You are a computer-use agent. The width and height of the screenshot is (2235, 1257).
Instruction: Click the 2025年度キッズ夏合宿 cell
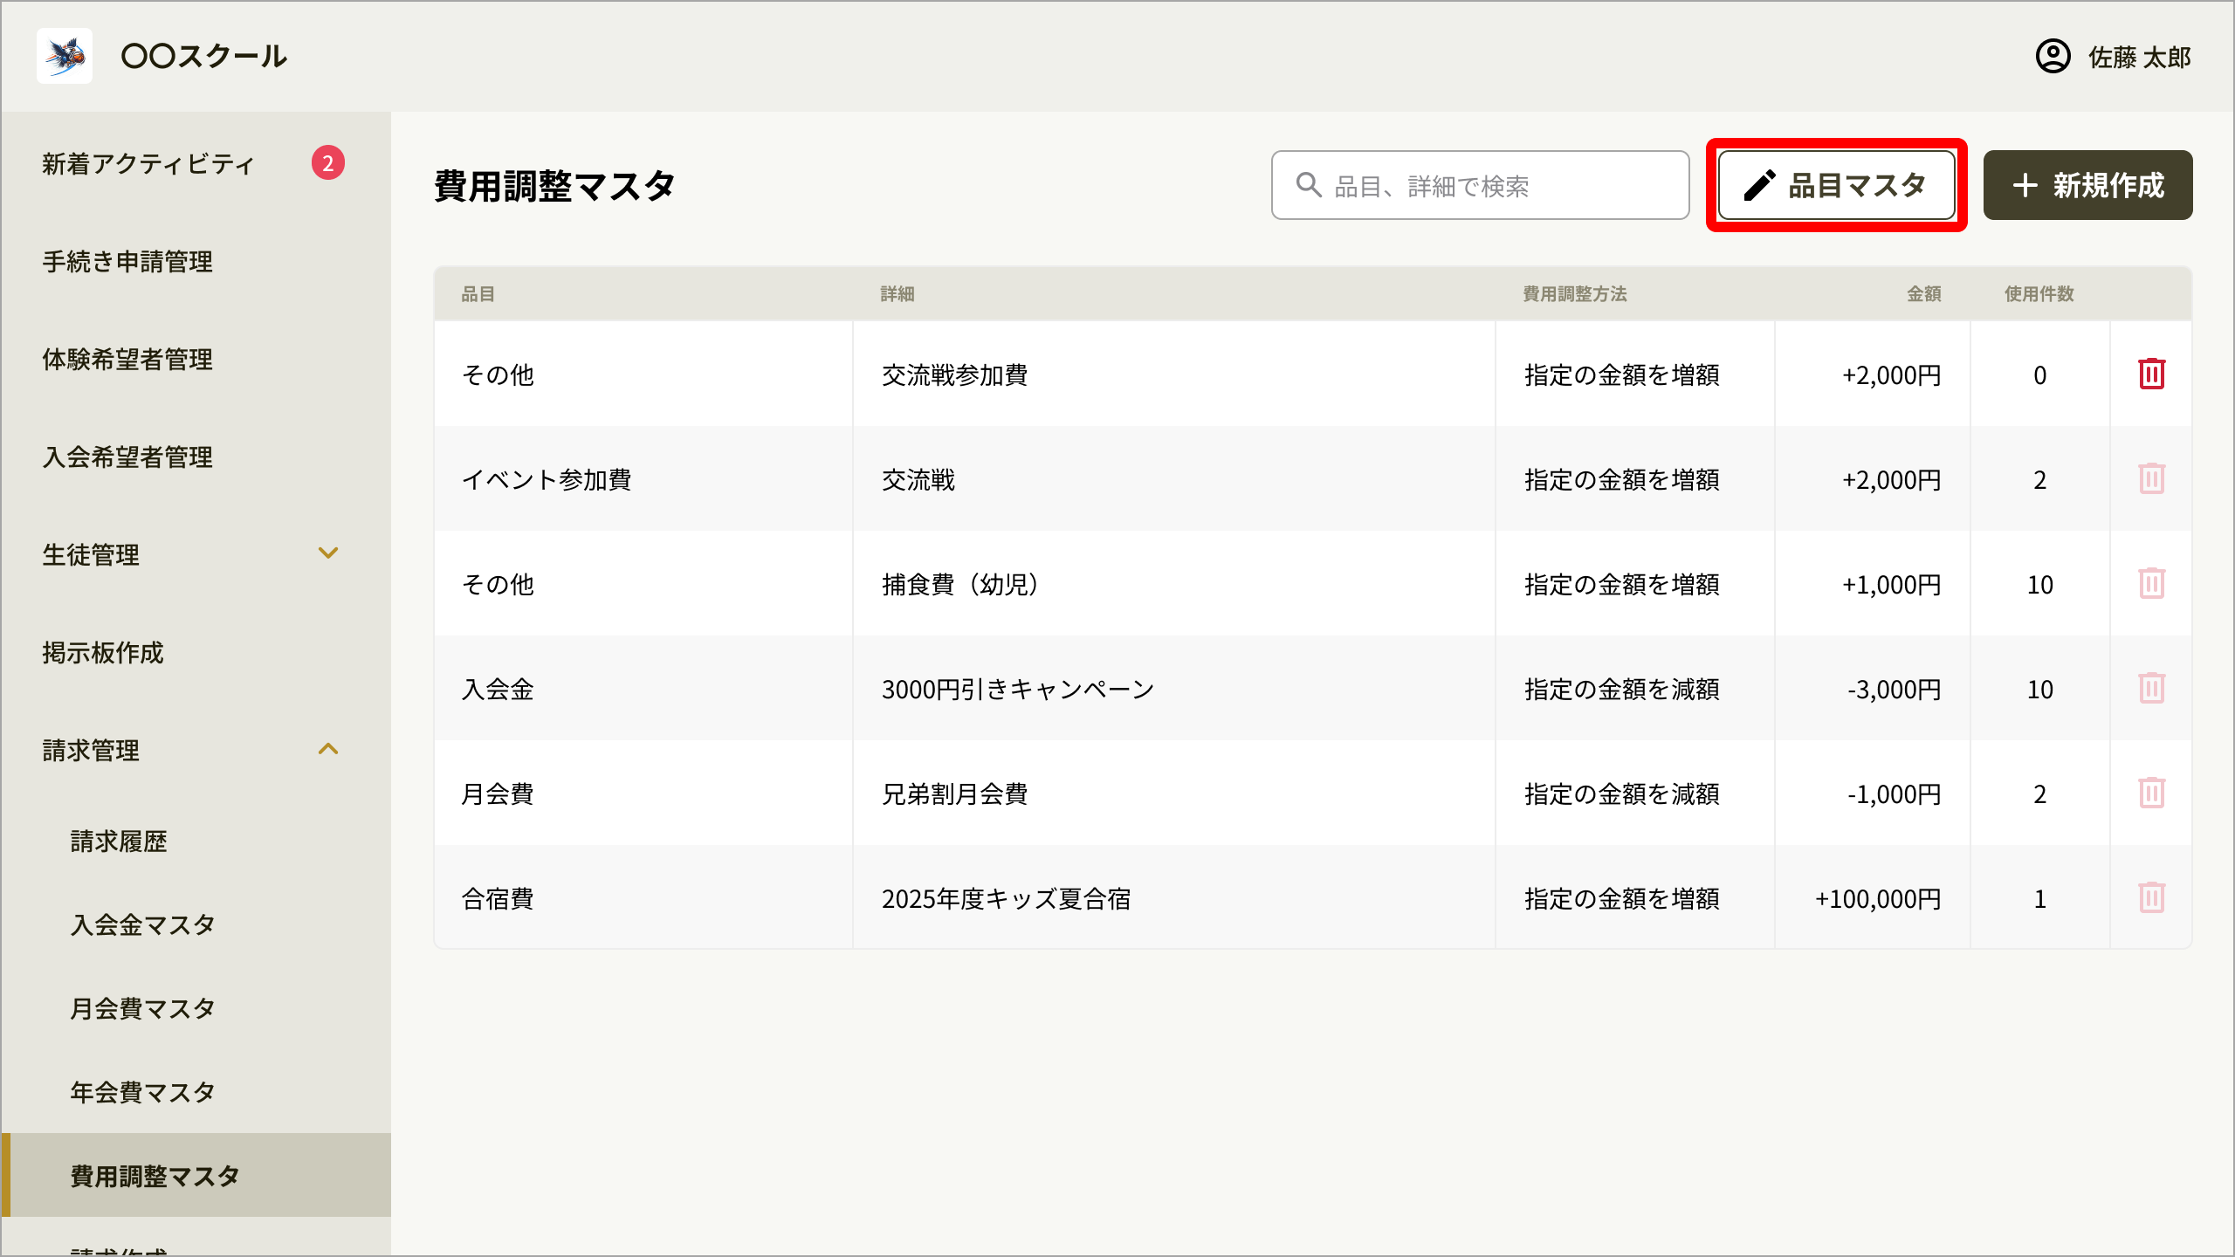(x=1173, y=897)
